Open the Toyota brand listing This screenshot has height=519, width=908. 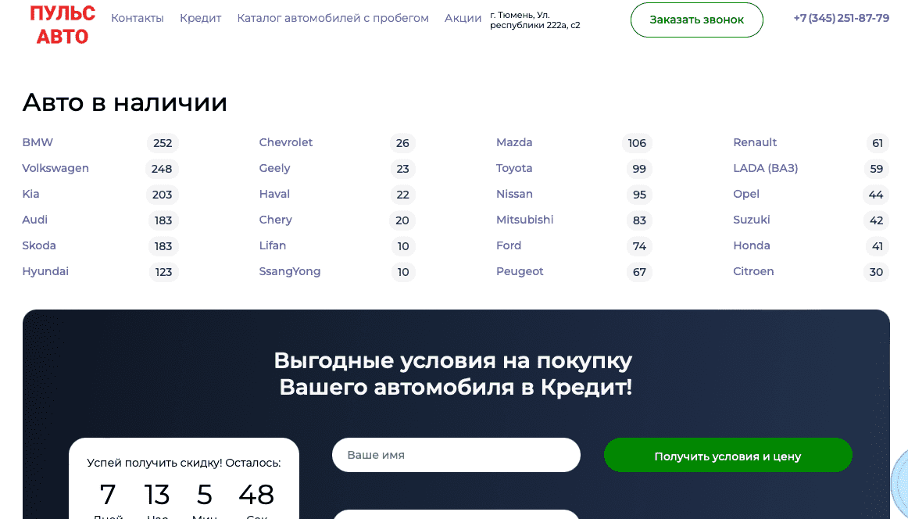[x=514, y=168]
